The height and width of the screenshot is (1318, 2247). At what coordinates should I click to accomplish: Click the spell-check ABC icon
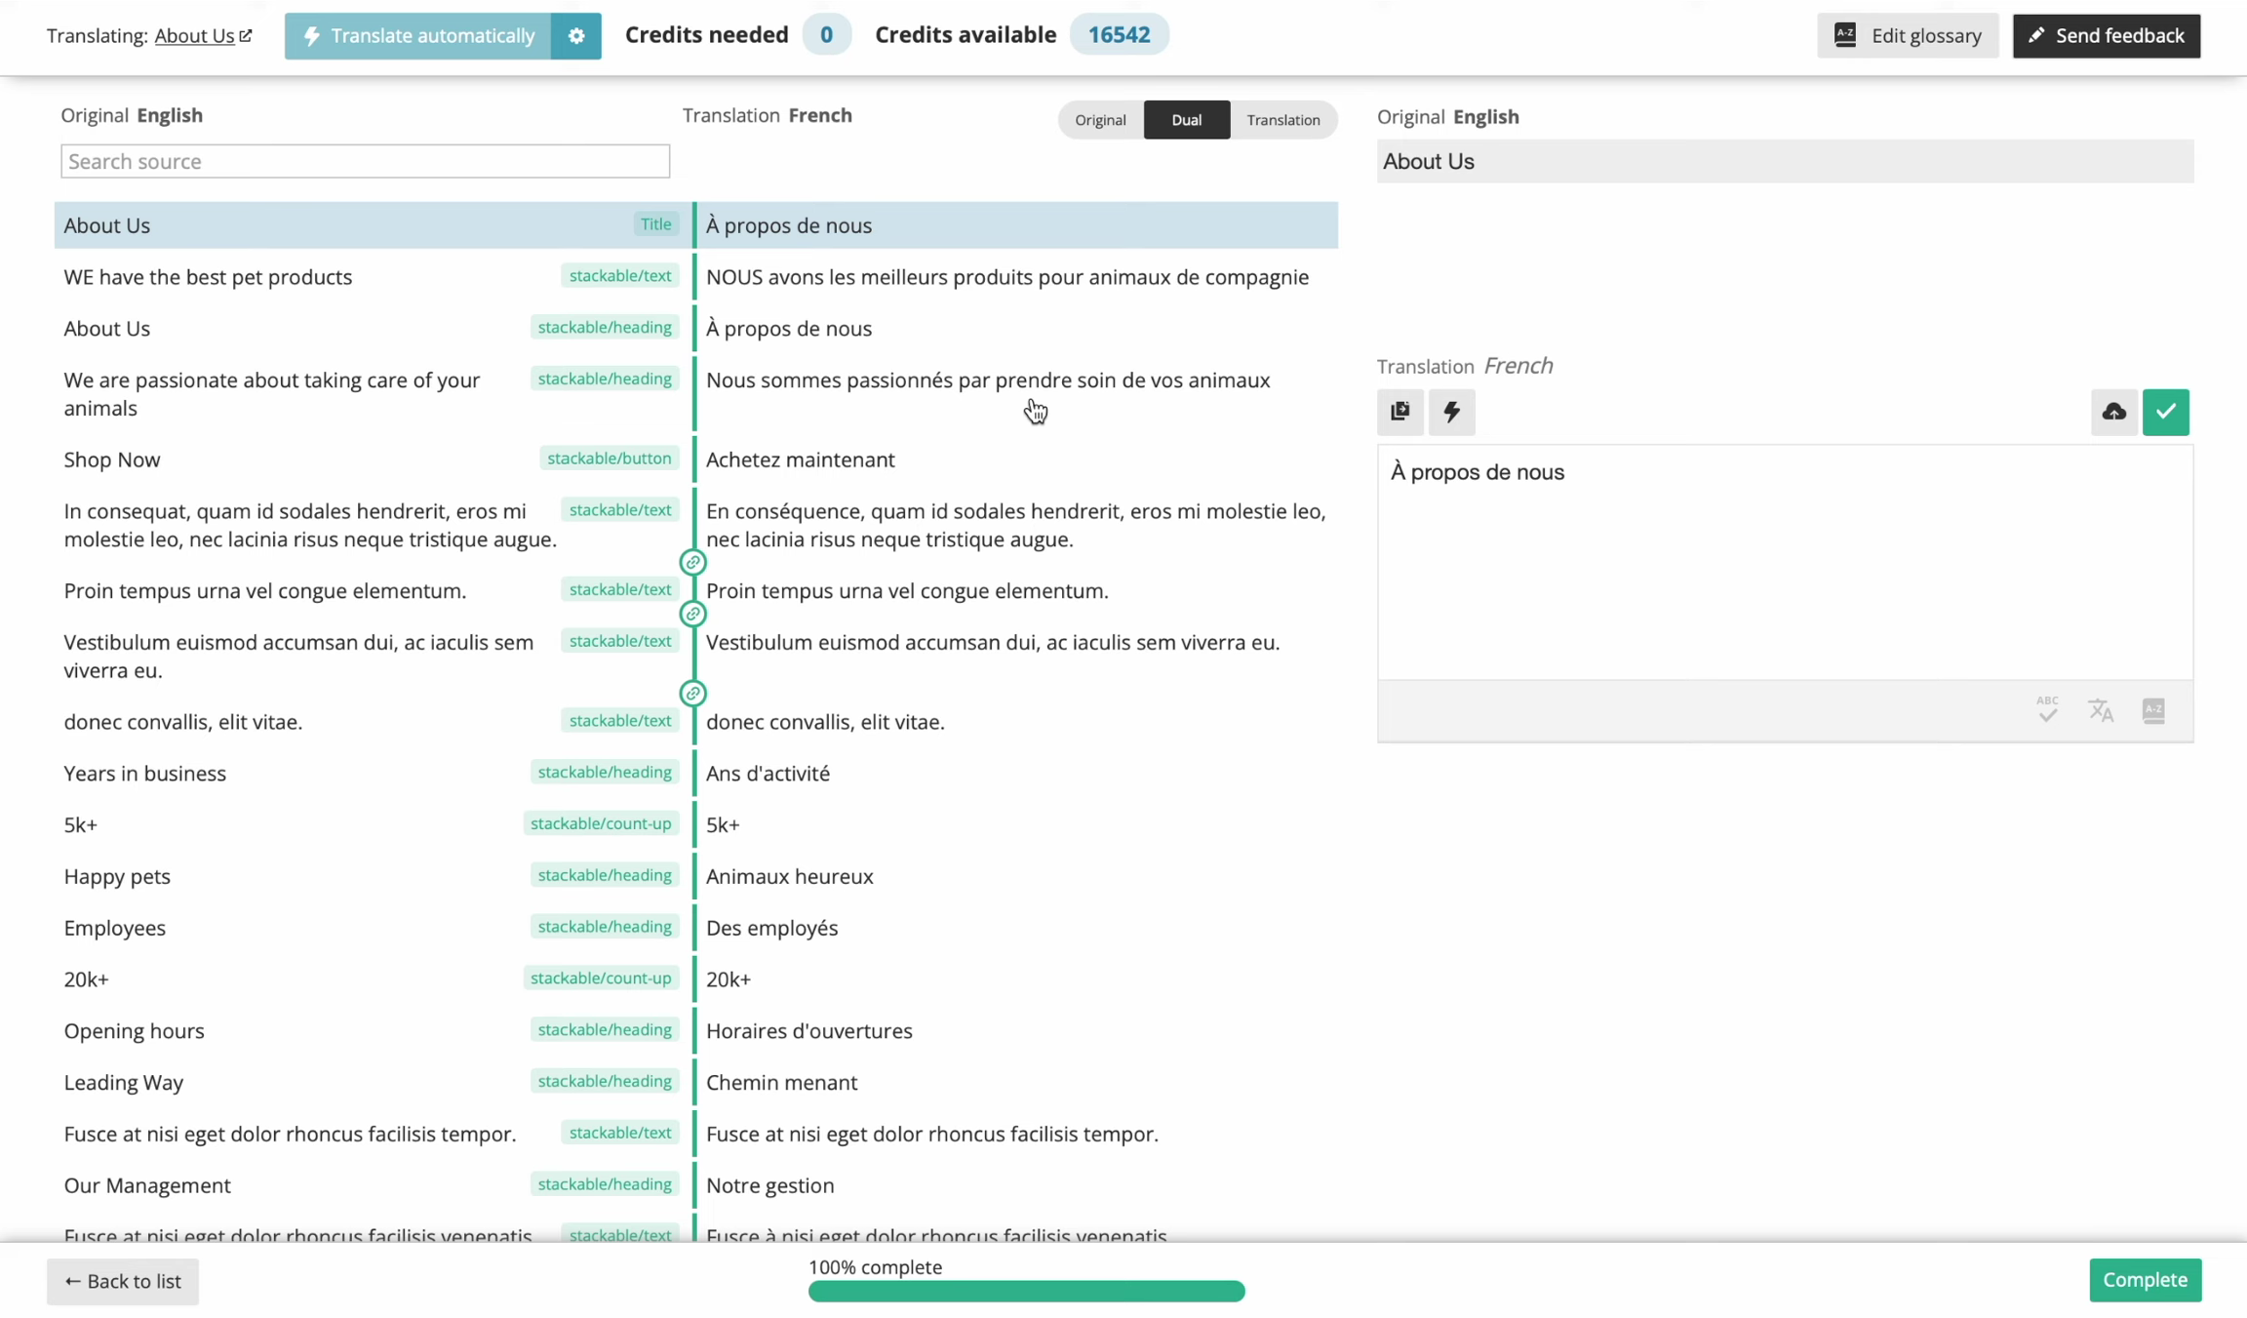[x=2047, y=711]
